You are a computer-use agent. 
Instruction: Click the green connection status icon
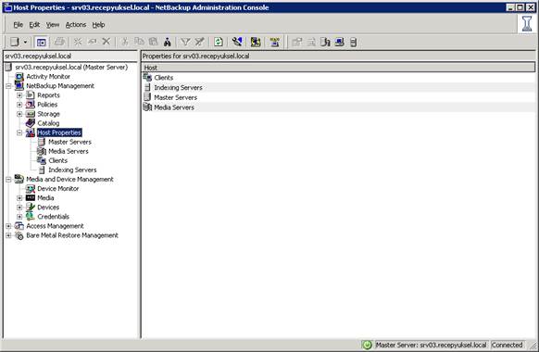click(x=367, y=345)
